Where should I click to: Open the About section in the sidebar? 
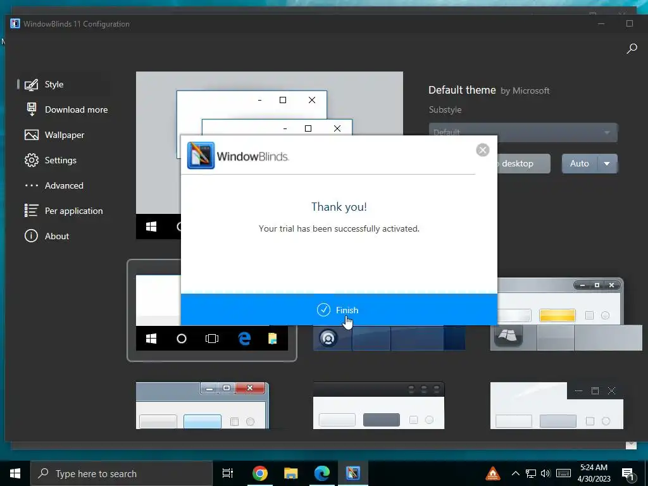click(x=56, y=236)
